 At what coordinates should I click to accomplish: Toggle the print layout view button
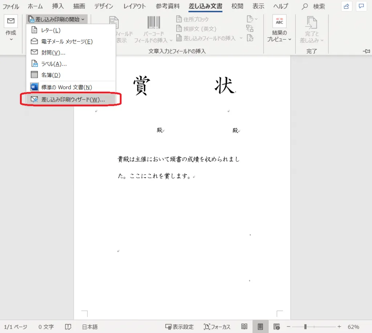260,326
